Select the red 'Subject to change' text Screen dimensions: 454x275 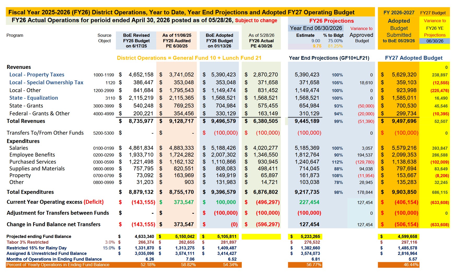click(x=256, y=20)
